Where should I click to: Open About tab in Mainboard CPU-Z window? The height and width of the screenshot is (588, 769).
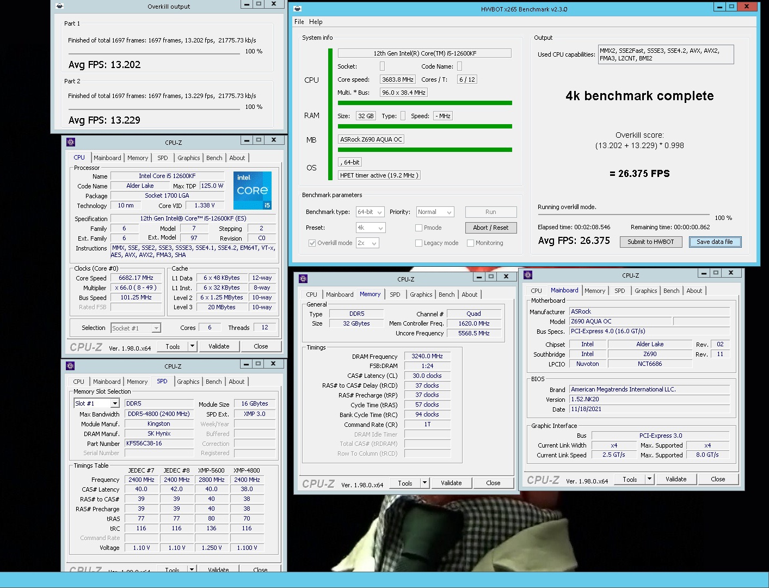click(x=694, y=291)
